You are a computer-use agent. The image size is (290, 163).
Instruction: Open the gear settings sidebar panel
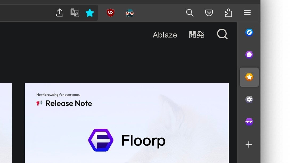click(249, 99)
